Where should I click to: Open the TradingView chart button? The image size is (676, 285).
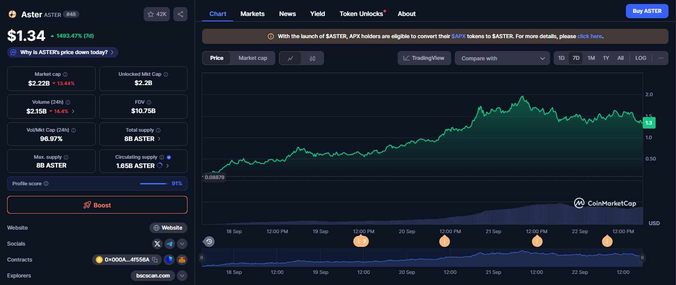coord(424,58)
